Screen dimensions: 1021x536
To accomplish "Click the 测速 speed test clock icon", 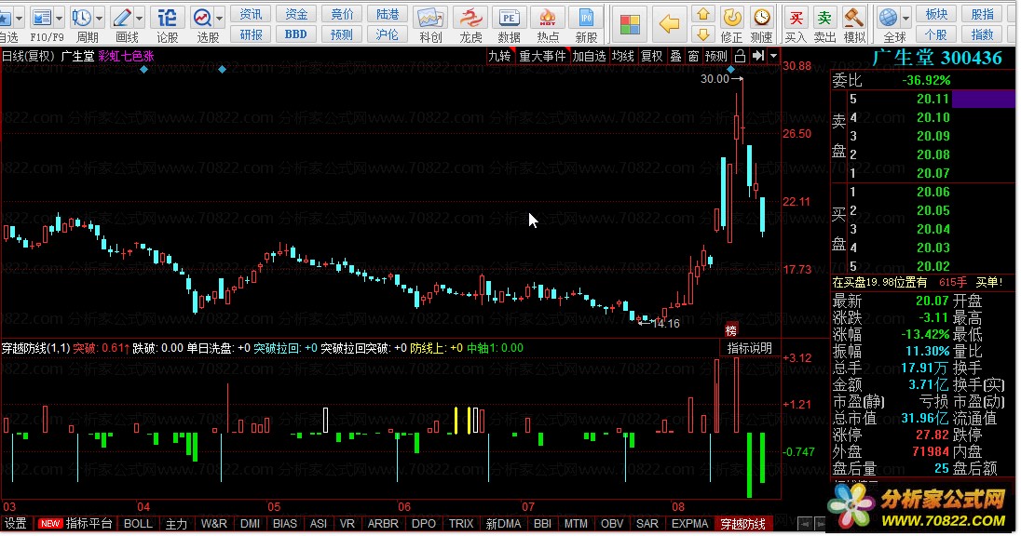I will coord(761,18).
